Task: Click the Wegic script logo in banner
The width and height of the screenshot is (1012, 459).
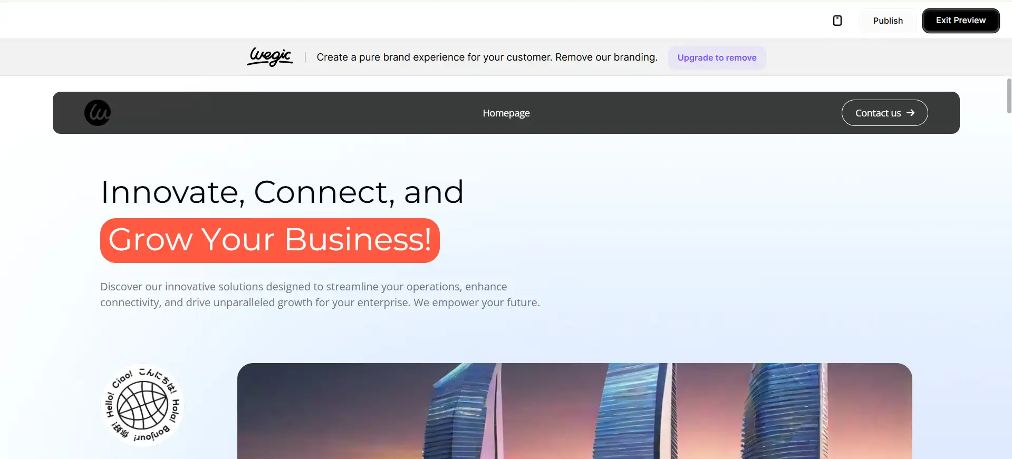Action: coord(270,57)
